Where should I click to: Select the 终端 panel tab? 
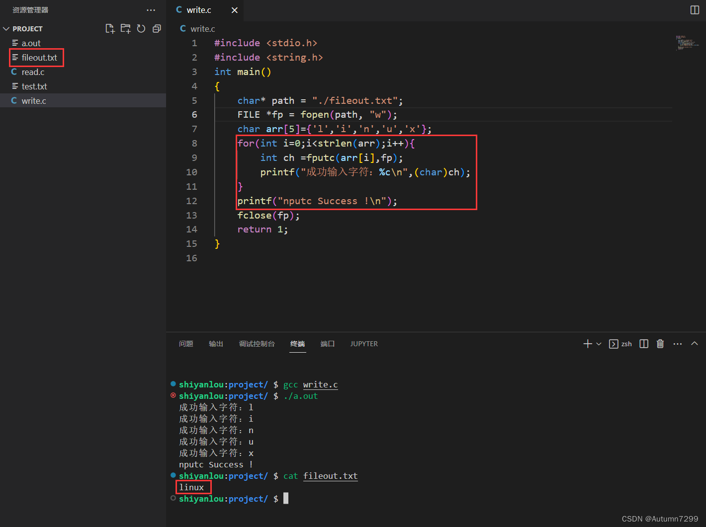[298, 344]
